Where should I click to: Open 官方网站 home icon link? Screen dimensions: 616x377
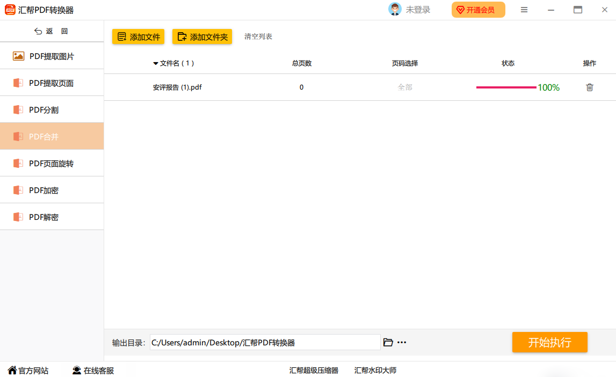point(12,370)
